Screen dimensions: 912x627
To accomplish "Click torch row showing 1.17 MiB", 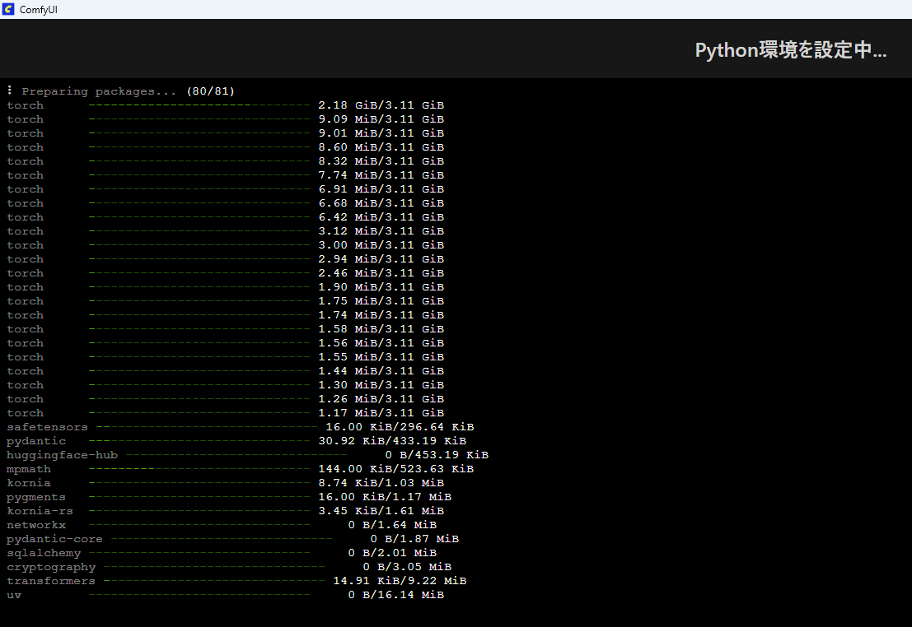I will [x=225, y=412].
